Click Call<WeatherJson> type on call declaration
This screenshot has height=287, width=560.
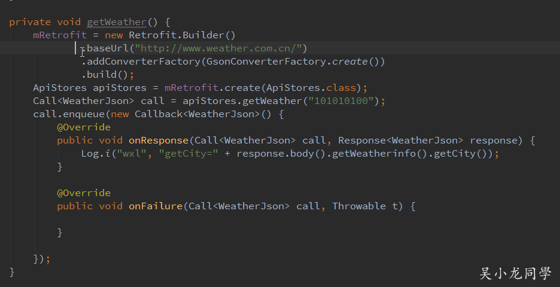click(x=84, y=101)
